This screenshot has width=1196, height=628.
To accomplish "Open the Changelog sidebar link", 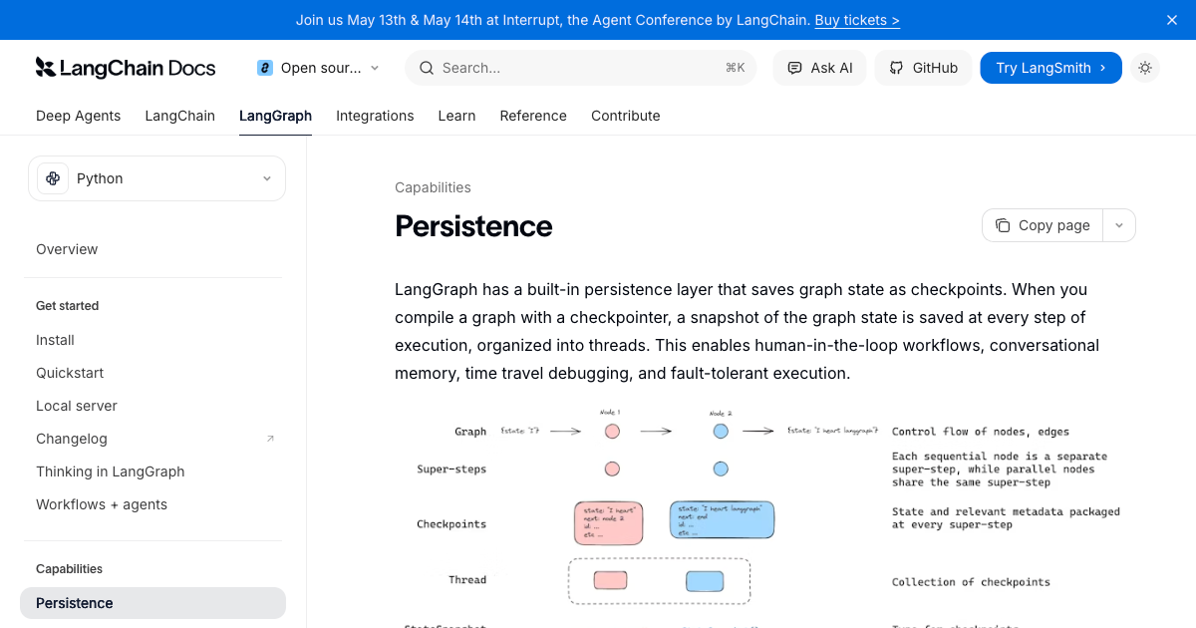I will [x=72, y=439].
